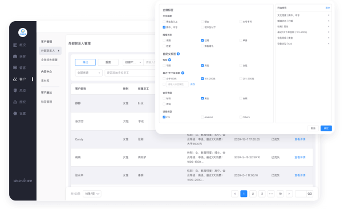Uncheck the iOS device type checkbox

click(x=164, y=117)
